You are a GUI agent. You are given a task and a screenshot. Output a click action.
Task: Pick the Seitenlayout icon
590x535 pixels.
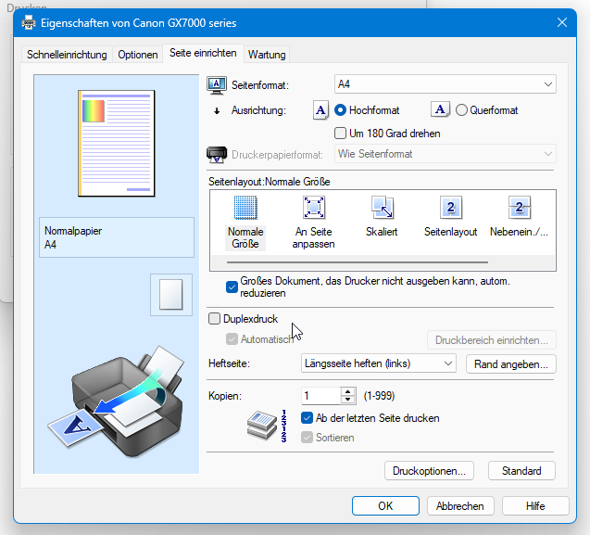(450, 208)
